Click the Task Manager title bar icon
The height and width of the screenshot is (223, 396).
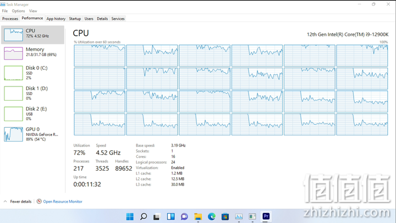[x=3, y=4]
